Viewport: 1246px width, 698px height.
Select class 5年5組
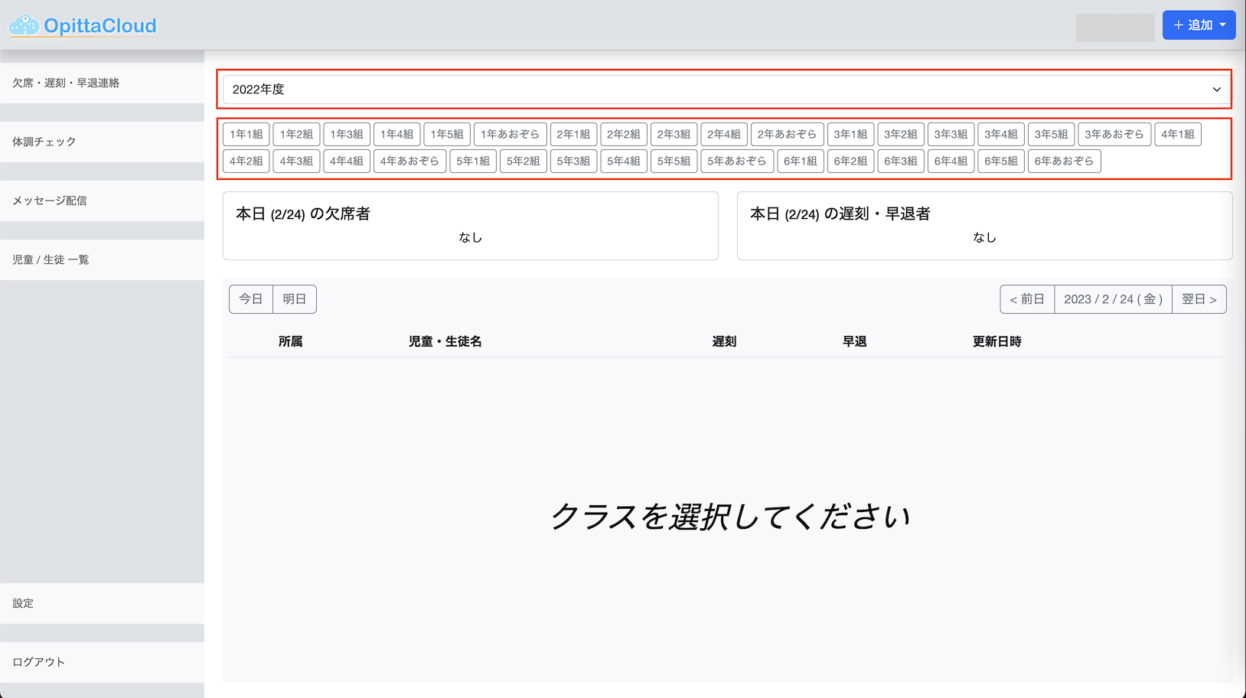pos(674,161)
